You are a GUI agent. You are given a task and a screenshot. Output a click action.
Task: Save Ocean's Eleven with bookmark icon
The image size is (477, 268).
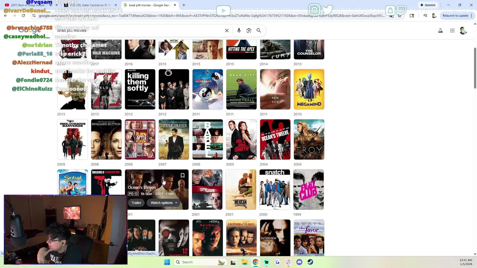[183, 176]
